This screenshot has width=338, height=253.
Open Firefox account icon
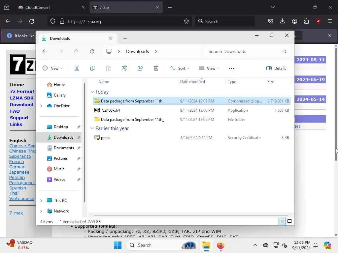pos(294,21)
